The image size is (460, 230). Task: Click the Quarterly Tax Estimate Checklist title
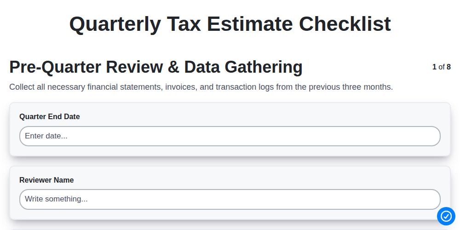tap(230, 24)
